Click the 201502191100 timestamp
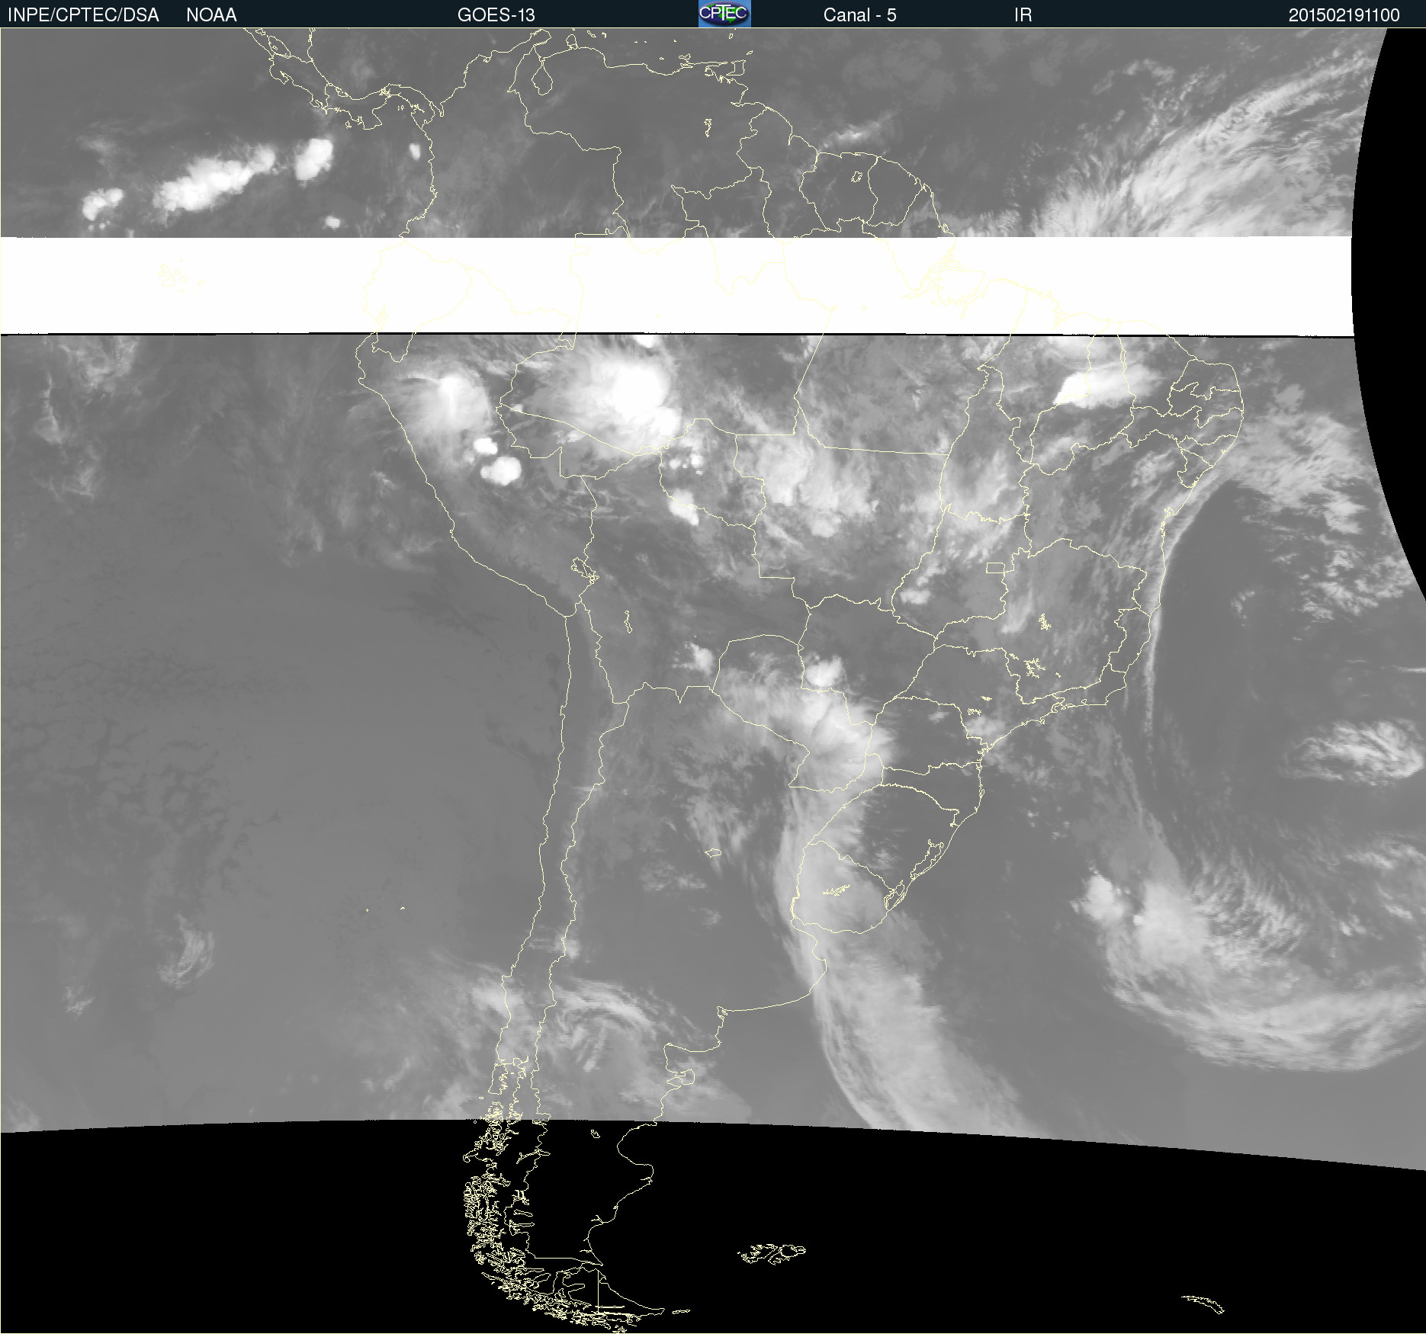 coord(1344,15)
